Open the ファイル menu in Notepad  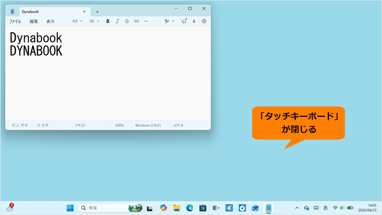click(x=15, y=21)
